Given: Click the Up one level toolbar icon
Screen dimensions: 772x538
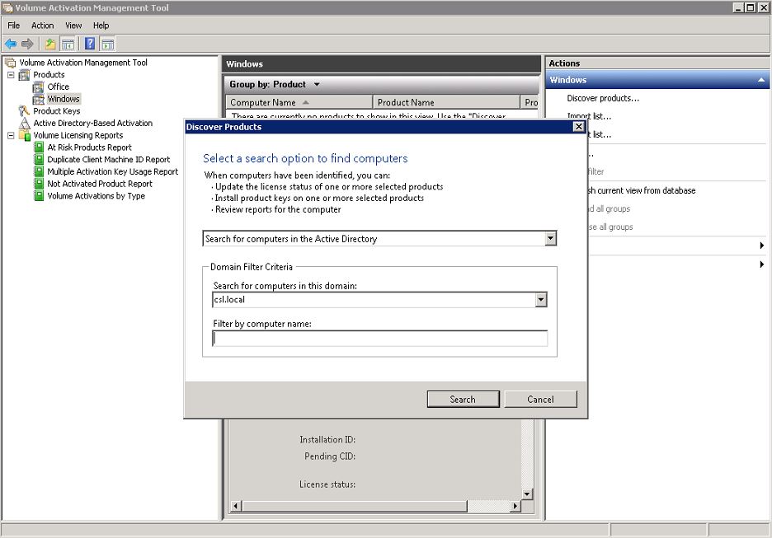Looking at the screenshot, I should pyautogui.click(x=50, y=44).
